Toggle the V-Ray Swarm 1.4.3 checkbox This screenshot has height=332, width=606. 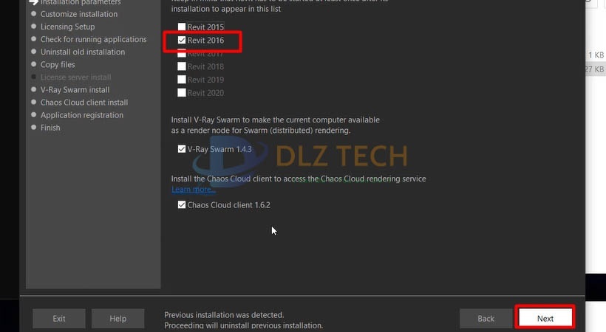(x=182, y=149)
